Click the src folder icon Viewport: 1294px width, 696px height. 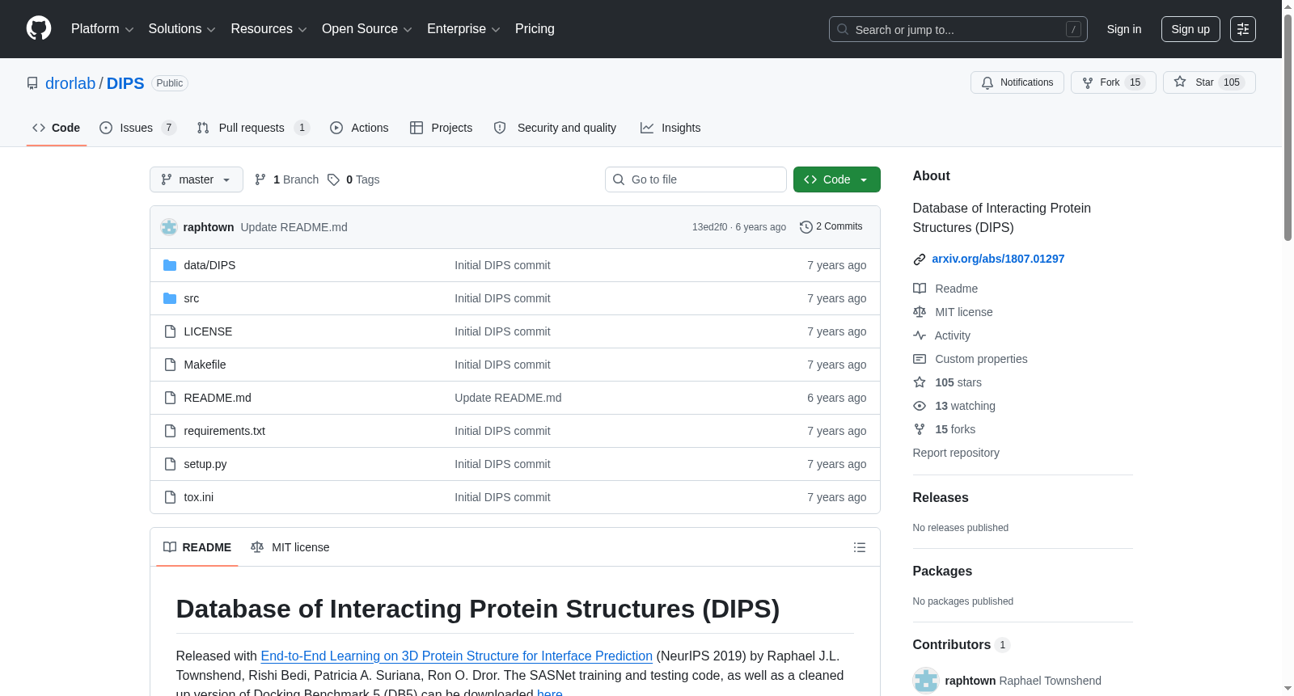[x=170, y=298]
